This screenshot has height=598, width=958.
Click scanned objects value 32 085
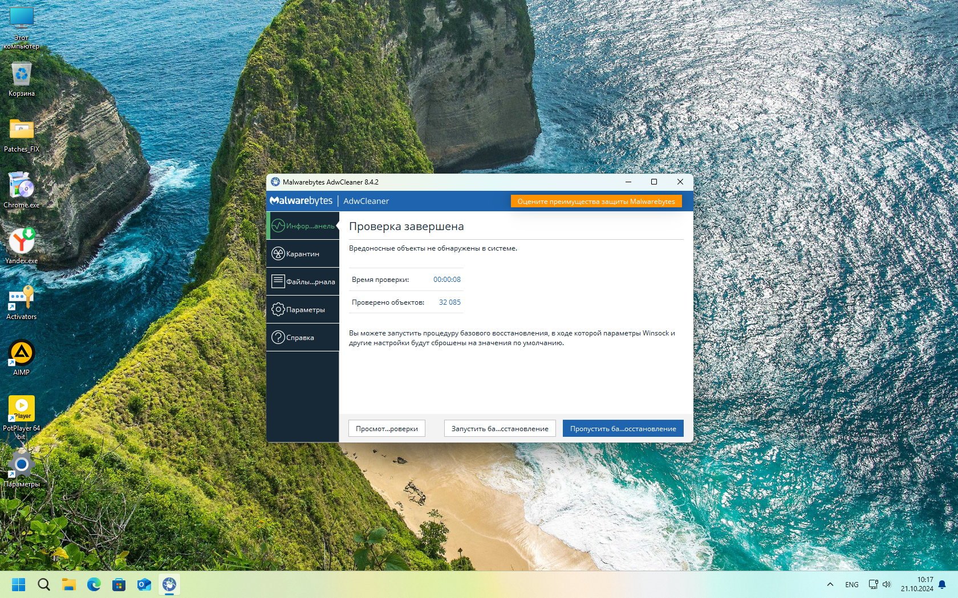tap(450, 302)
